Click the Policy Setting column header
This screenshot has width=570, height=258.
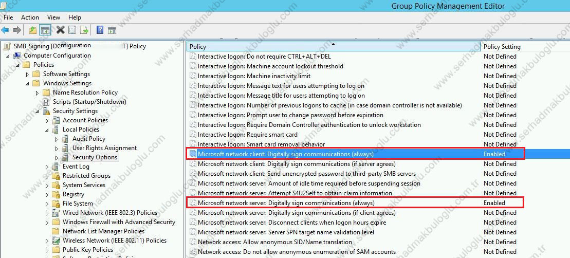tap(502, 47)
